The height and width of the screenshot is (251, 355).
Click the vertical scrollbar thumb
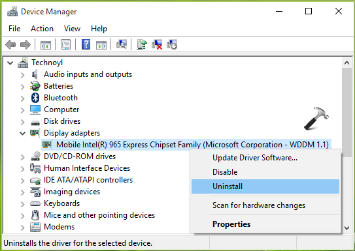pyautogui.click(x=347, y=112)
